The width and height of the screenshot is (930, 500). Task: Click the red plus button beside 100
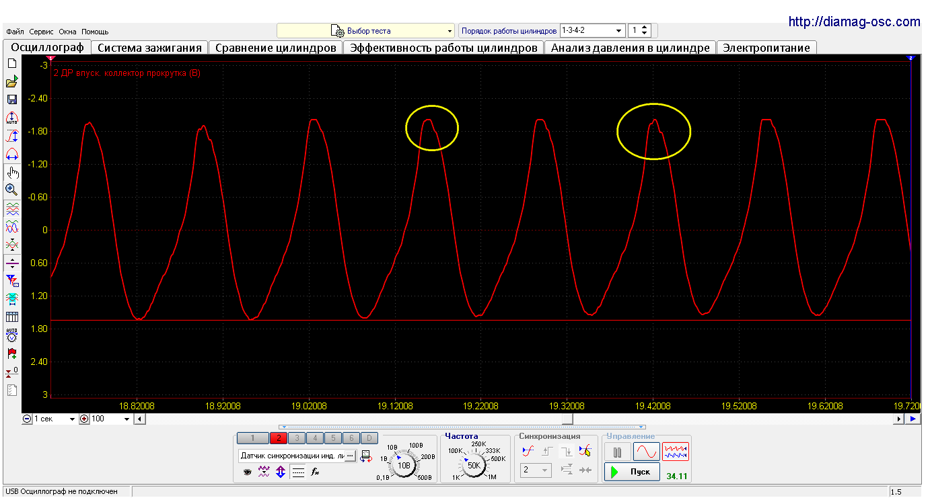click(x=85, y=419)
